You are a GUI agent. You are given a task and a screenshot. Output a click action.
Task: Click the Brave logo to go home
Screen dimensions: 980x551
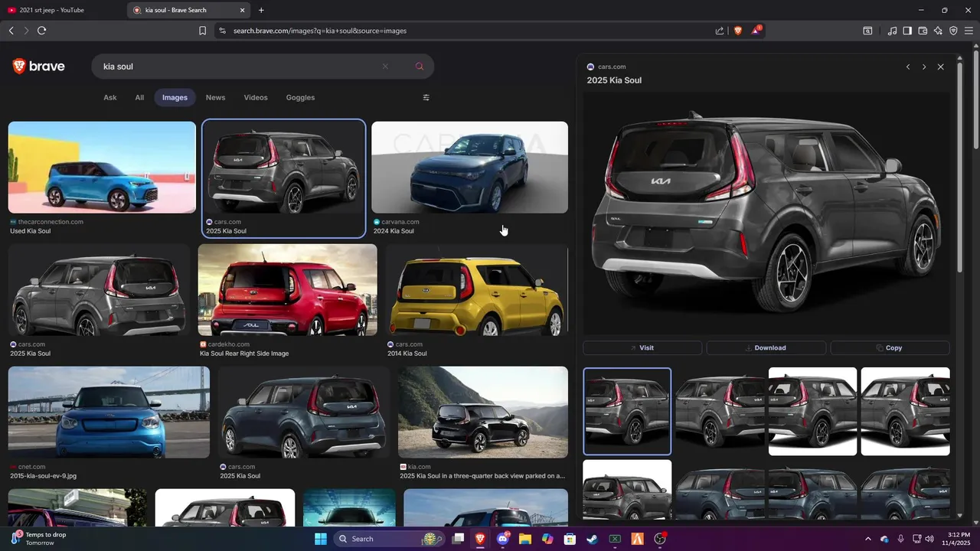click(x=39, y=67)
